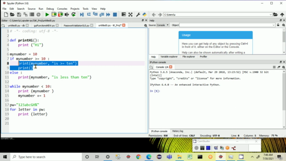286x161 pixels.
Task: Switch to PasswordValidatorGUI.py tab
Action: [x=76, y=25]
